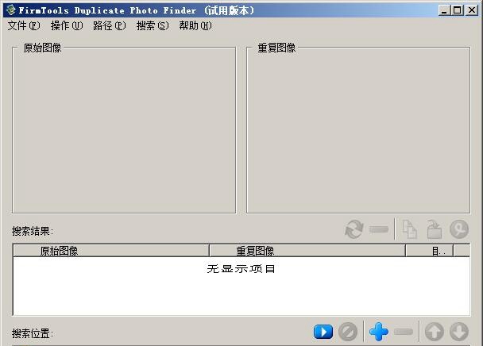Remove search location with minus icon

404,332
